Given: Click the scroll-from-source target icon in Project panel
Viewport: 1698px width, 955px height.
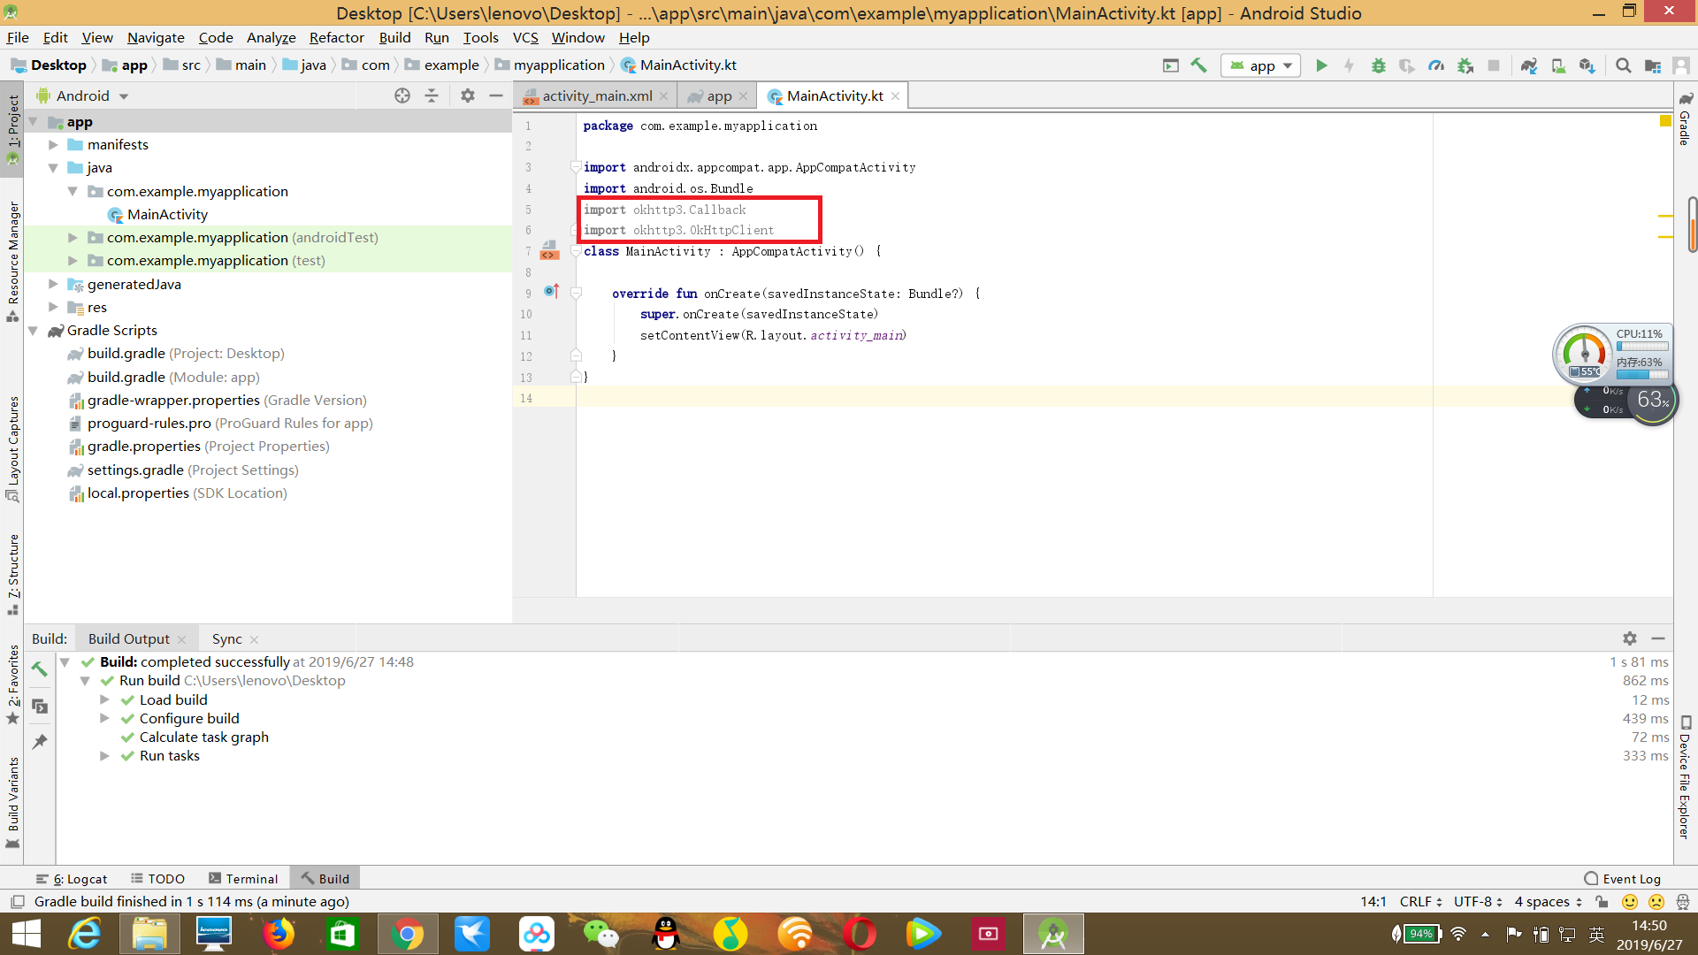Looking at the screenshot, I should click(x=402, y=95).
